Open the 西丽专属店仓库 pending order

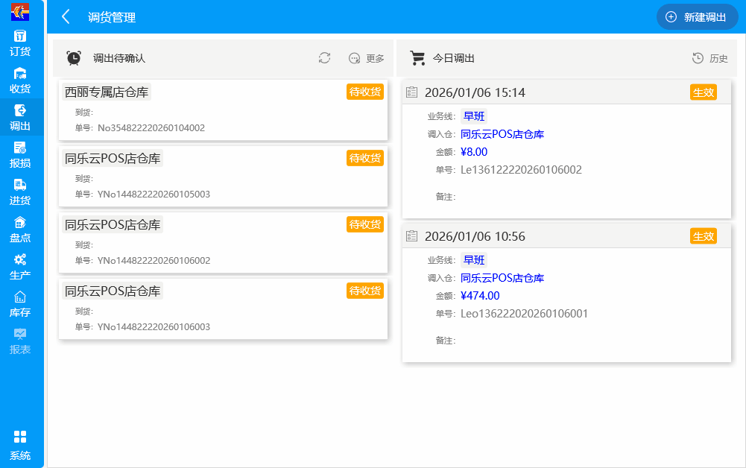pos(223,110)
